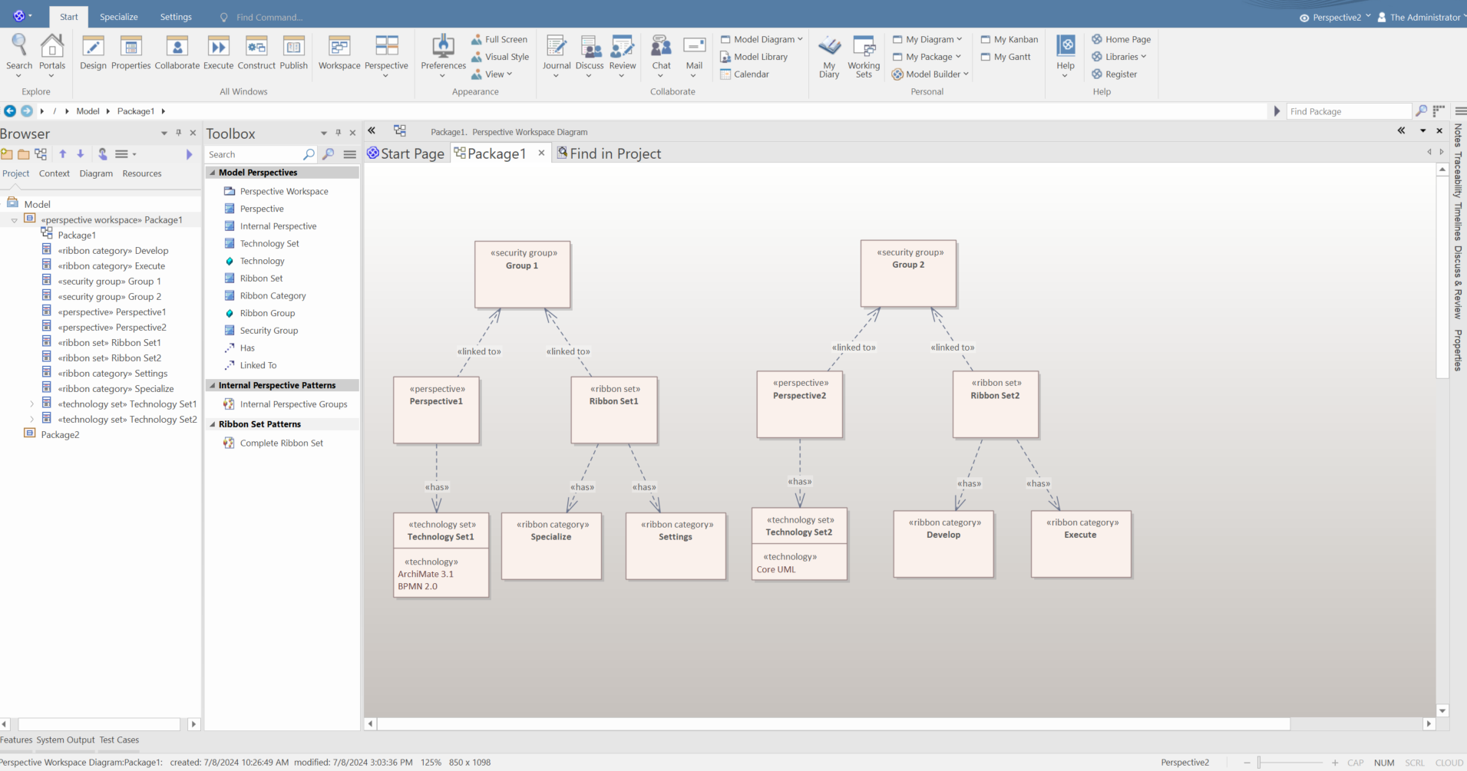
Task: Switch to the Diagram browser tab
Action: 96,173
